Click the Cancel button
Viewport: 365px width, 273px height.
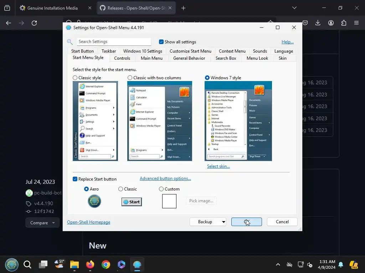coord(282,222)
